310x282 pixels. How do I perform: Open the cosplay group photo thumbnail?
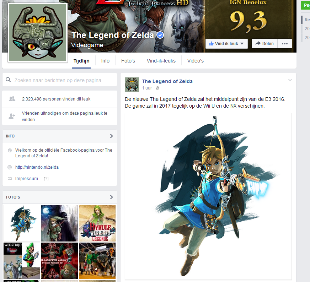point(97,261)
